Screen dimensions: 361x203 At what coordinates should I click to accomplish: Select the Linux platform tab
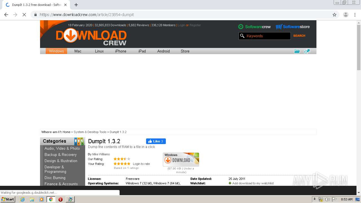pyautogui.click(x=99, y=51)
